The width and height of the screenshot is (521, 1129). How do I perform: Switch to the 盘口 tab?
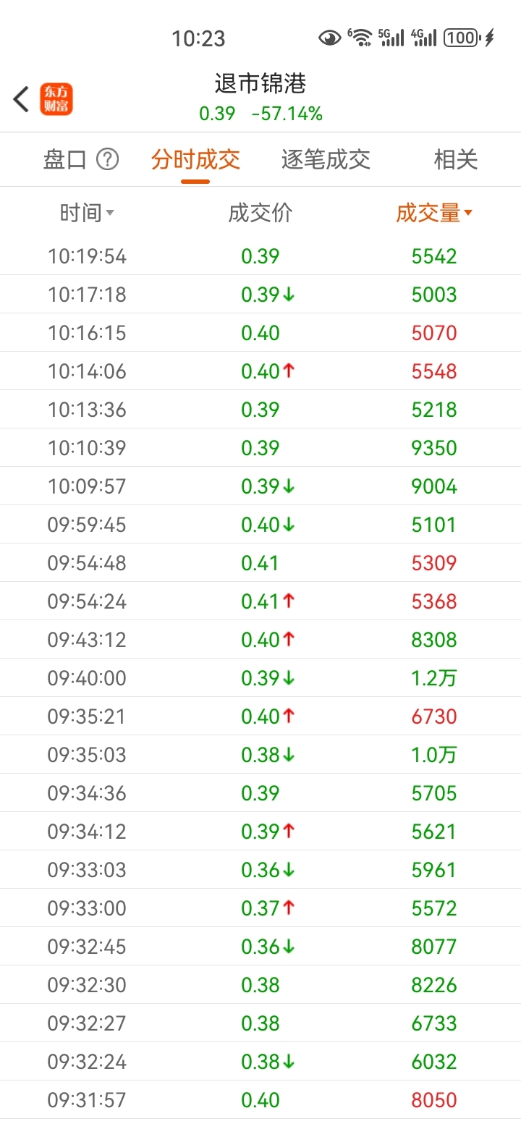(65, 159)
